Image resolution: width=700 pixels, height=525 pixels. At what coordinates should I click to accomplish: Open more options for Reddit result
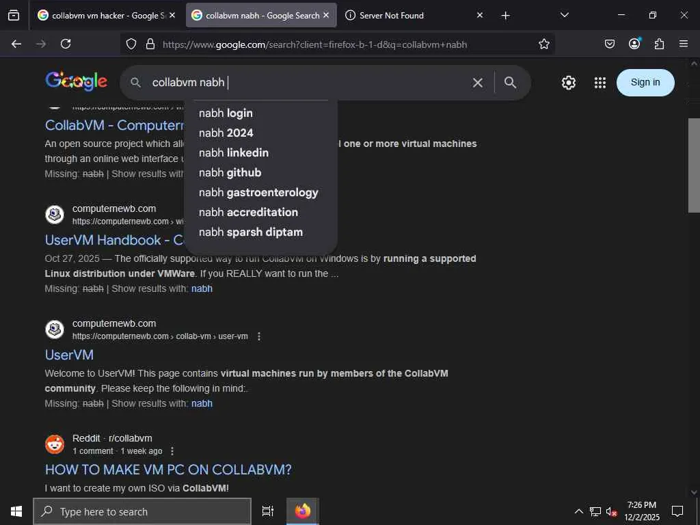pyautogui.click(x=172, y=451)
